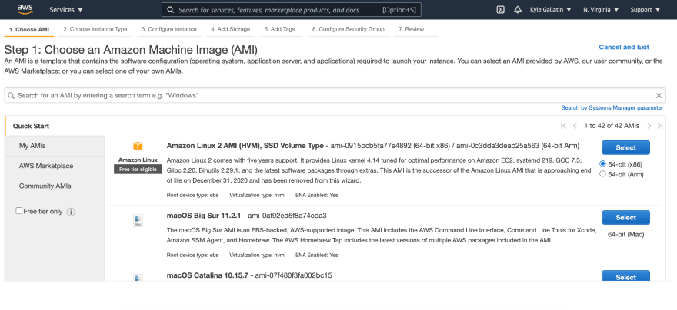Image resolution: width=677 pixels, height=310 pixels.
Task: Click the magnifier icon in AMI search field
Action: point(12,96)
